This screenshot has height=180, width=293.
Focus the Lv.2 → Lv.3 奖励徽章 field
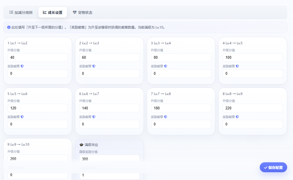tap(109, 73)
